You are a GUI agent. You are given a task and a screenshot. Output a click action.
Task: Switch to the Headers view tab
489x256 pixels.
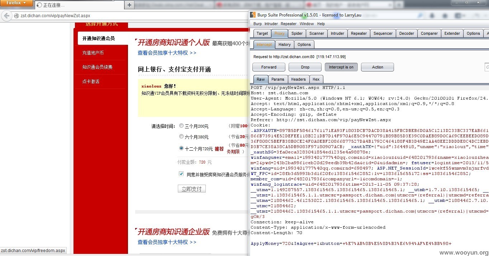[298, 79]
